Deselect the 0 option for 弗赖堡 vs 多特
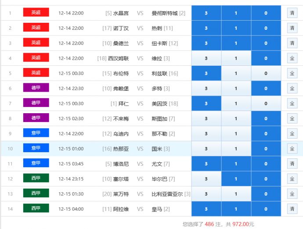The width and height of the screenshot is (303, 229). [x=266, y=89]
